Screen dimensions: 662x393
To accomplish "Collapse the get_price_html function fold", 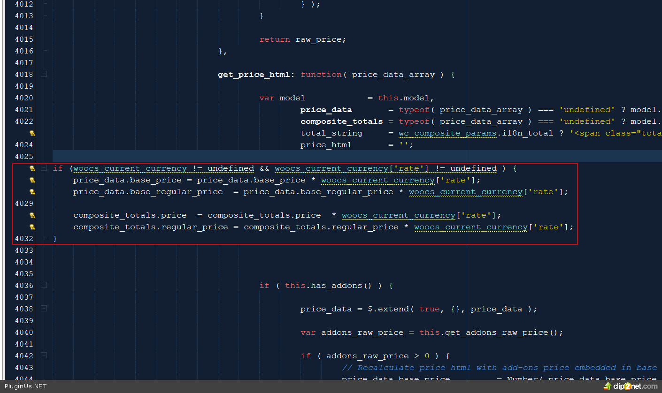I will pos(44,74).
